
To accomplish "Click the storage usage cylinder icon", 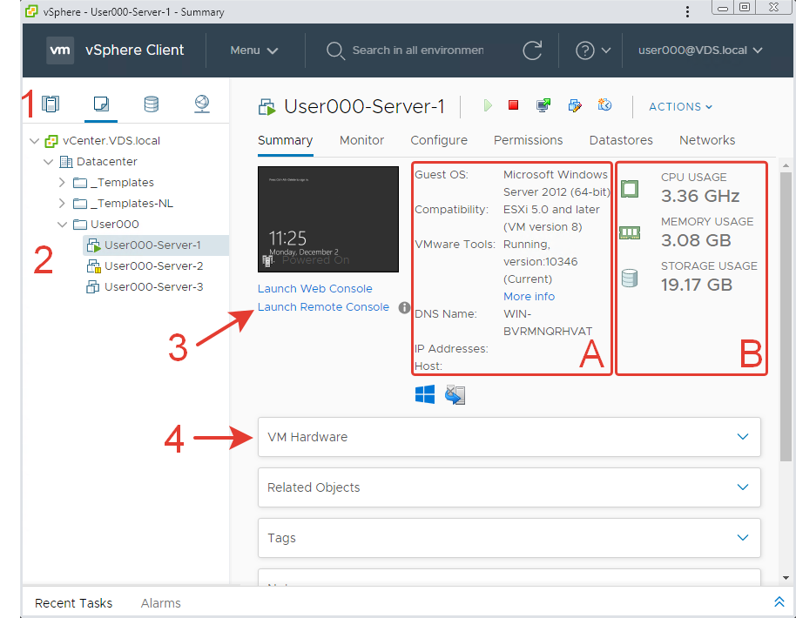I will click(630, 278).
